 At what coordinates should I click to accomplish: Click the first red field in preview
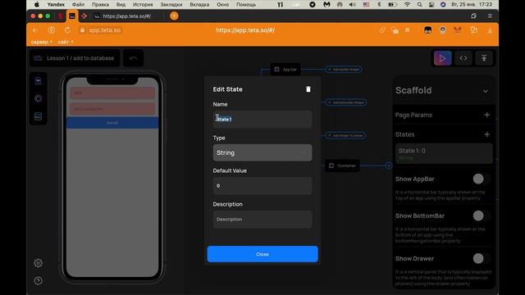(x=112, y=93)
